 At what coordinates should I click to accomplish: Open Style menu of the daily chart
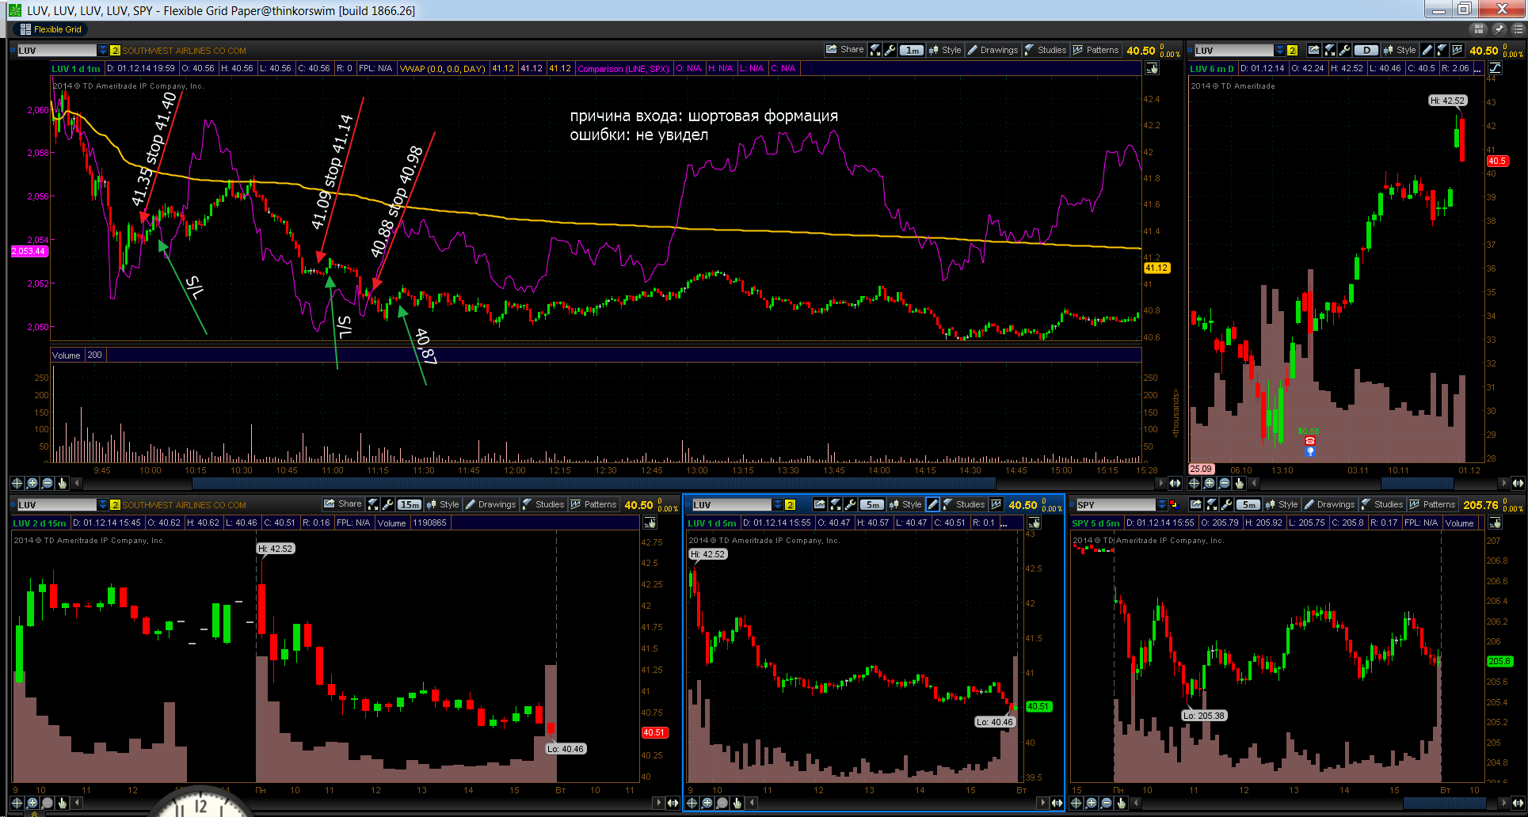[1399, 50]
